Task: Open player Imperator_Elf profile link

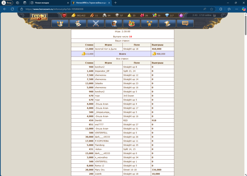Action: click(102, 71)
